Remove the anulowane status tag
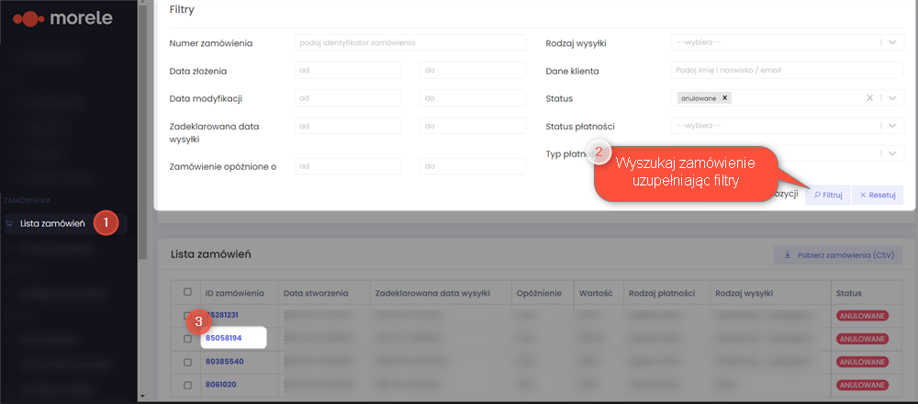918x404 pixels. [725, 98]
